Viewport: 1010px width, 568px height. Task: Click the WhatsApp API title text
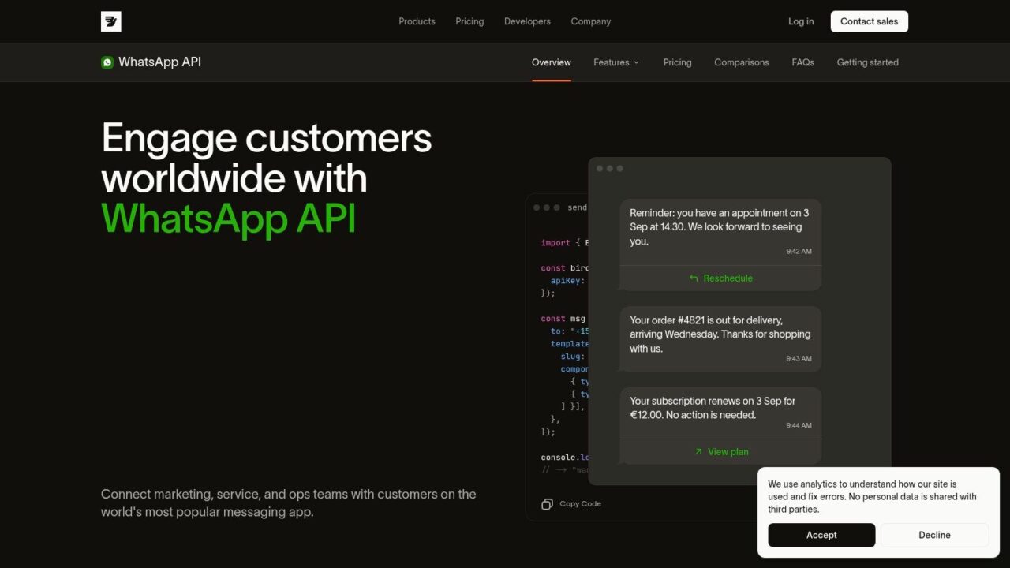coord(159,62)
